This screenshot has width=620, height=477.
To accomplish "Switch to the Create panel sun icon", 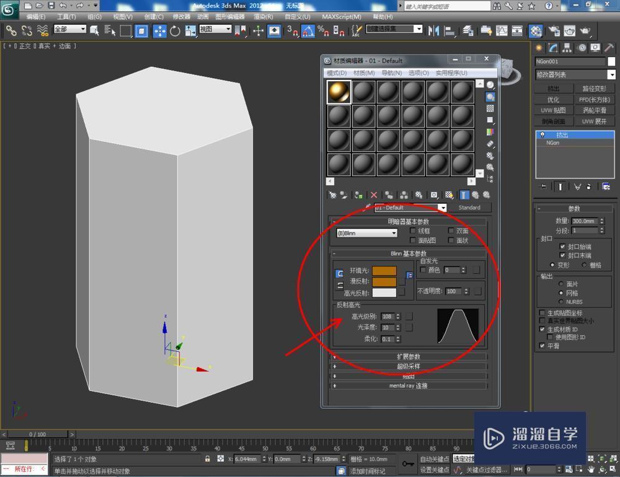I will 539,46.
